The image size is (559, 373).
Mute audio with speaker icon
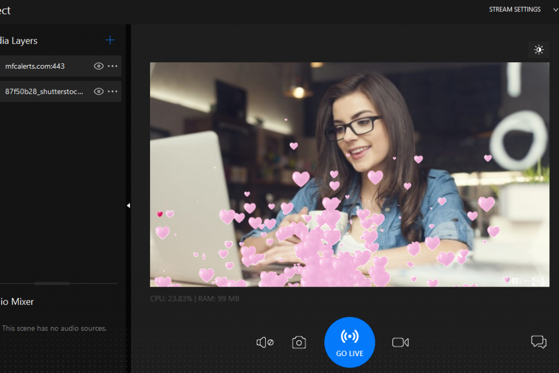pyautogui.click(x=265, y=342)
